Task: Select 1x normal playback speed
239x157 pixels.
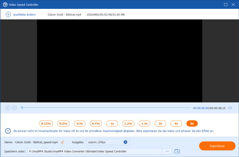Action: point(112,123)
